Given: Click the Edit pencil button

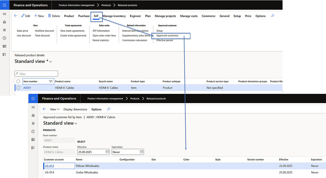Looking at the screenshot, I should pyautogui.click(x=26, y=16).
